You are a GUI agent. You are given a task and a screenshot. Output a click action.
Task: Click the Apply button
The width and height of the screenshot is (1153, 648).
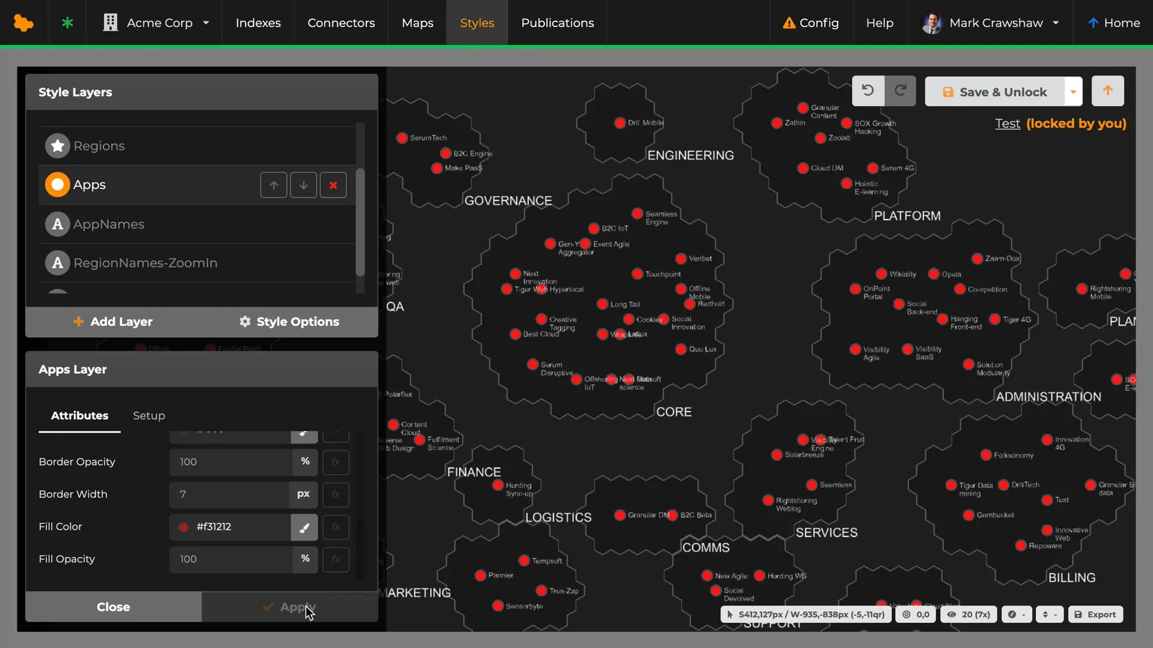point(290,607)
